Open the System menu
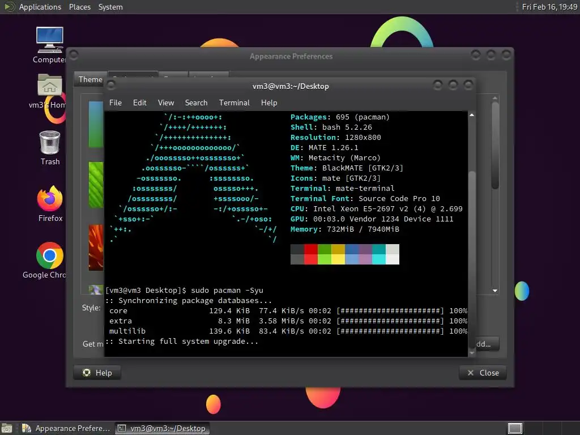Image resolution: width=580 pixels, height=435 pixels. pyautogui.click(x=110, y=7)
